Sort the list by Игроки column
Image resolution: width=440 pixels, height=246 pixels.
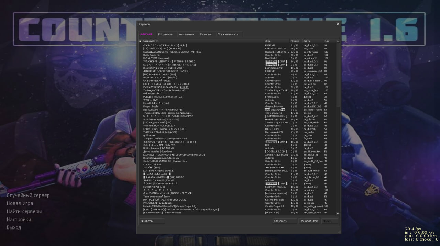tap(295, 41)
